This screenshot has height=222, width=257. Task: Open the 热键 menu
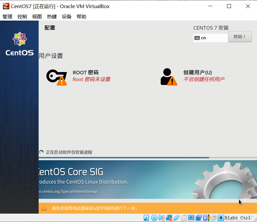pyautogui.click(x=52, y=16)
